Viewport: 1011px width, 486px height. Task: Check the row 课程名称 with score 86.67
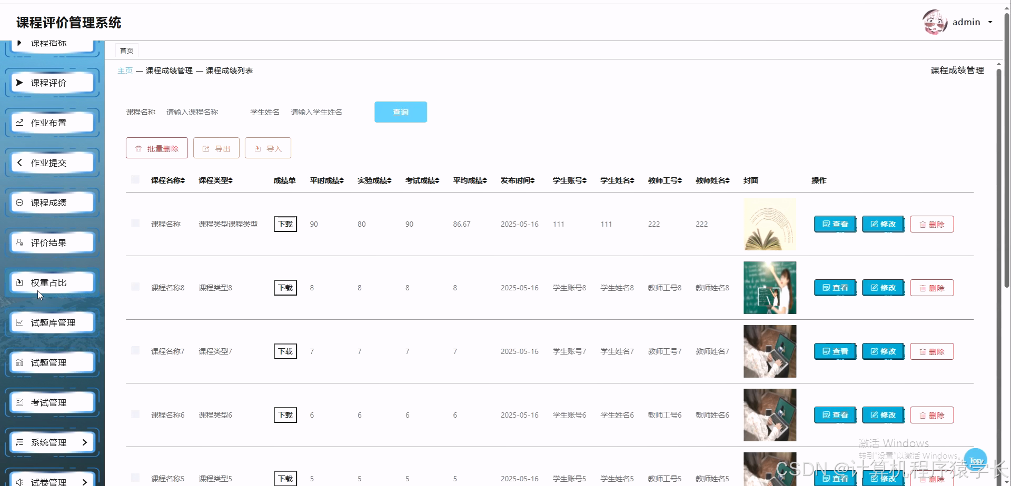(135, 224)
